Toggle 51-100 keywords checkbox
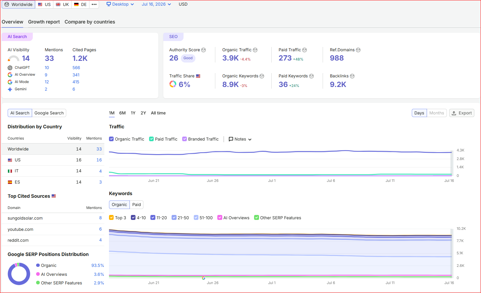Screen dimensions: 481x293 [196, 218]
